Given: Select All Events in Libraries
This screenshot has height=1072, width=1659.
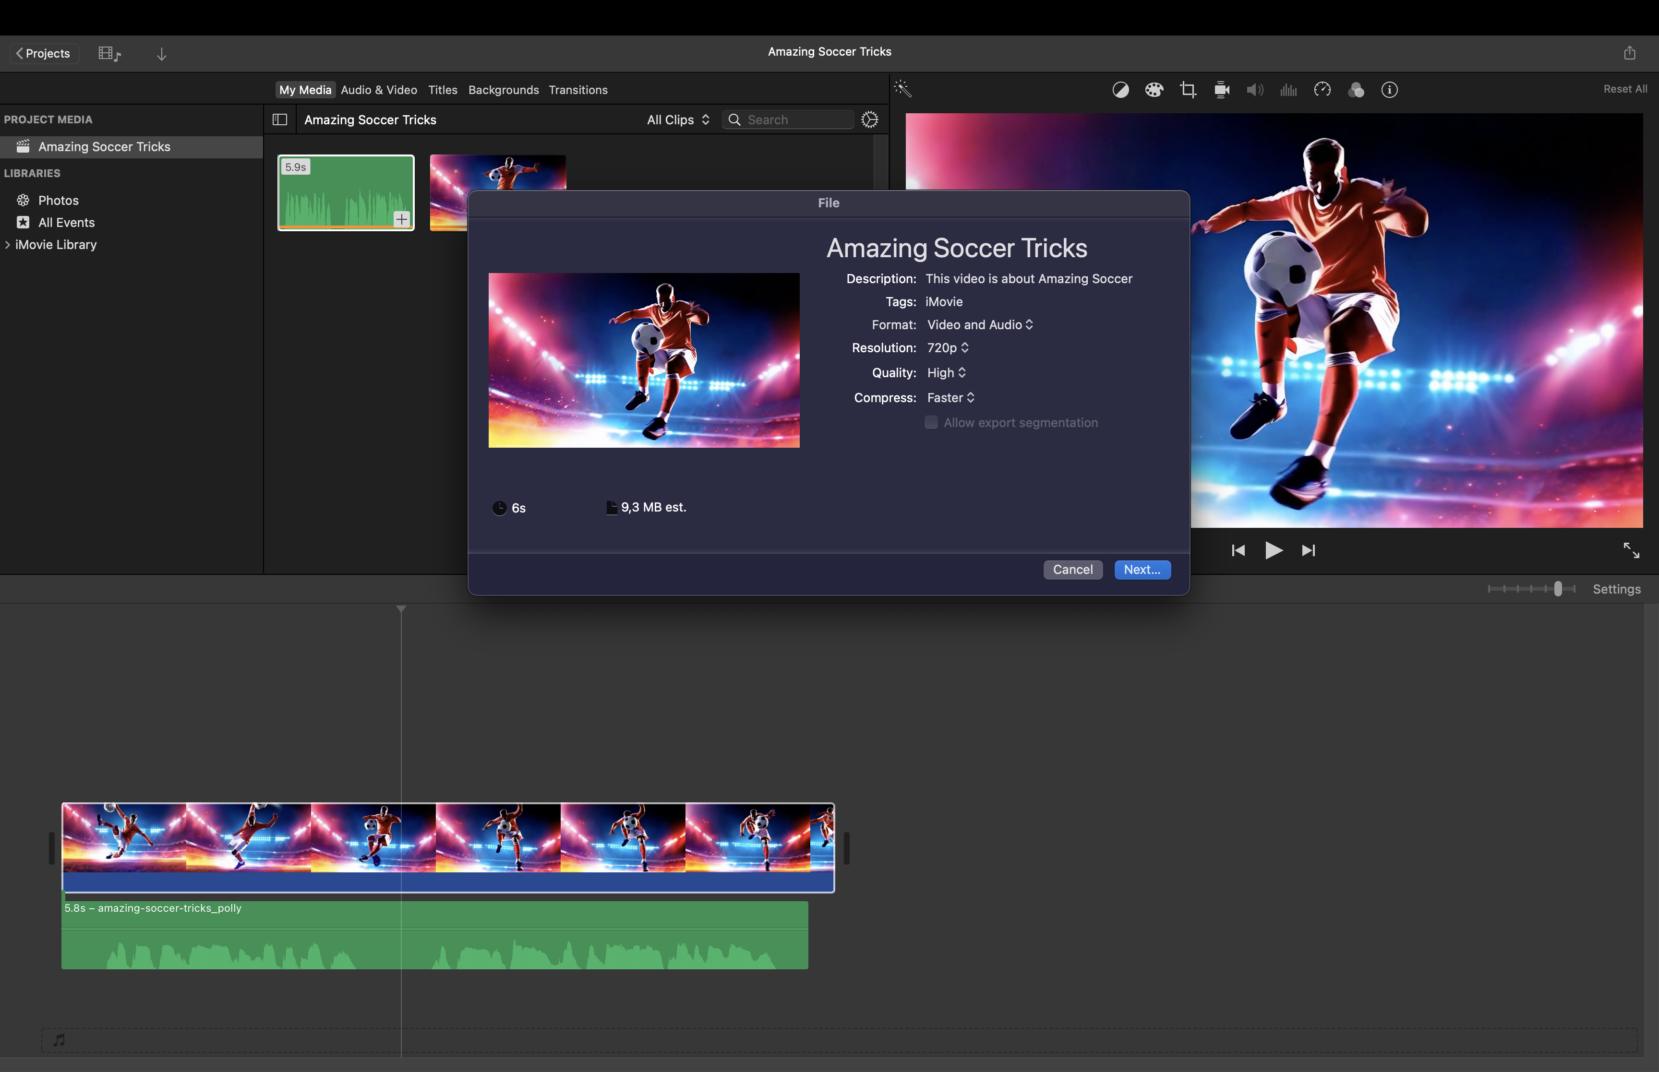Looking at the screenshot, I should pyautogui.click(x=66, y=223).
